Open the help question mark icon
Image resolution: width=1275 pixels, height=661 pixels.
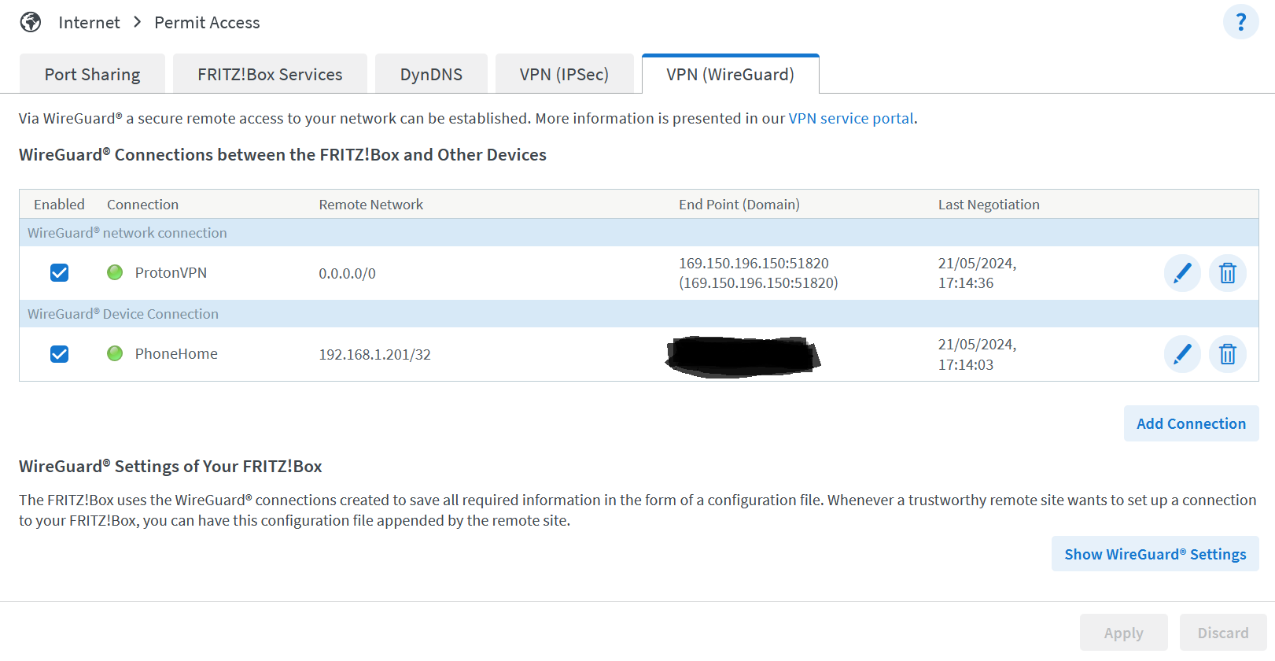pos(1240,22)
